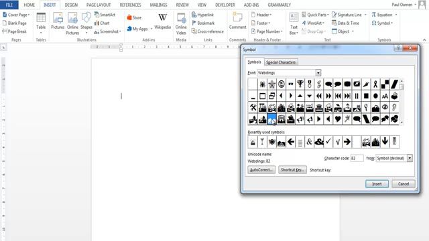Open the Footer dropdown

tap(261, 23)
